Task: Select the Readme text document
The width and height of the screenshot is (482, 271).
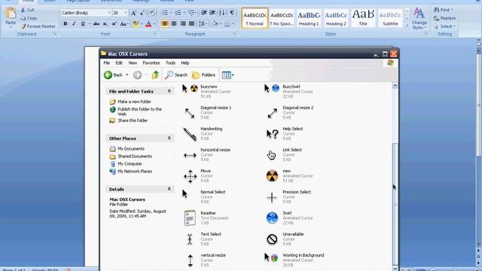Action: click(206, 218)
